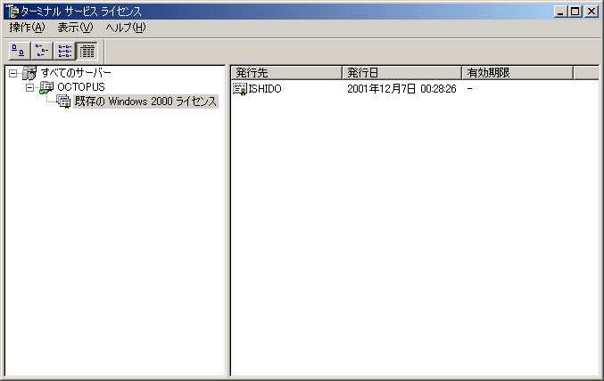
Task: Sort by the 発行先 column header
Action: click(286, 73)
